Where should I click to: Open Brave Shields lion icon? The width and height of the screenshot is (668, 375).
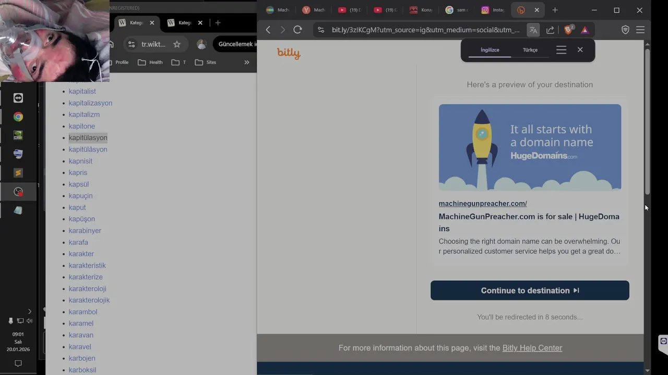coord(569,30)
